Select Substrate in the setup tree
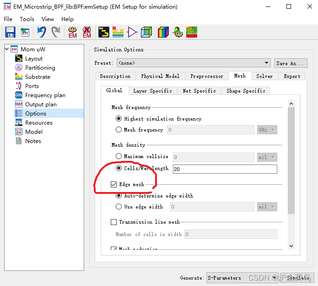Image resolution: width=318 pixels, height=286 pixels. [x=38, y=77]
